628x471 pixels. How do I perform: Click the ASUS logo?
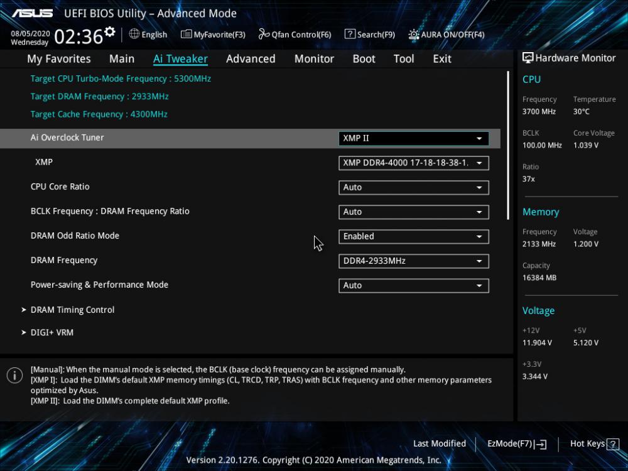(x=32, y=13)
